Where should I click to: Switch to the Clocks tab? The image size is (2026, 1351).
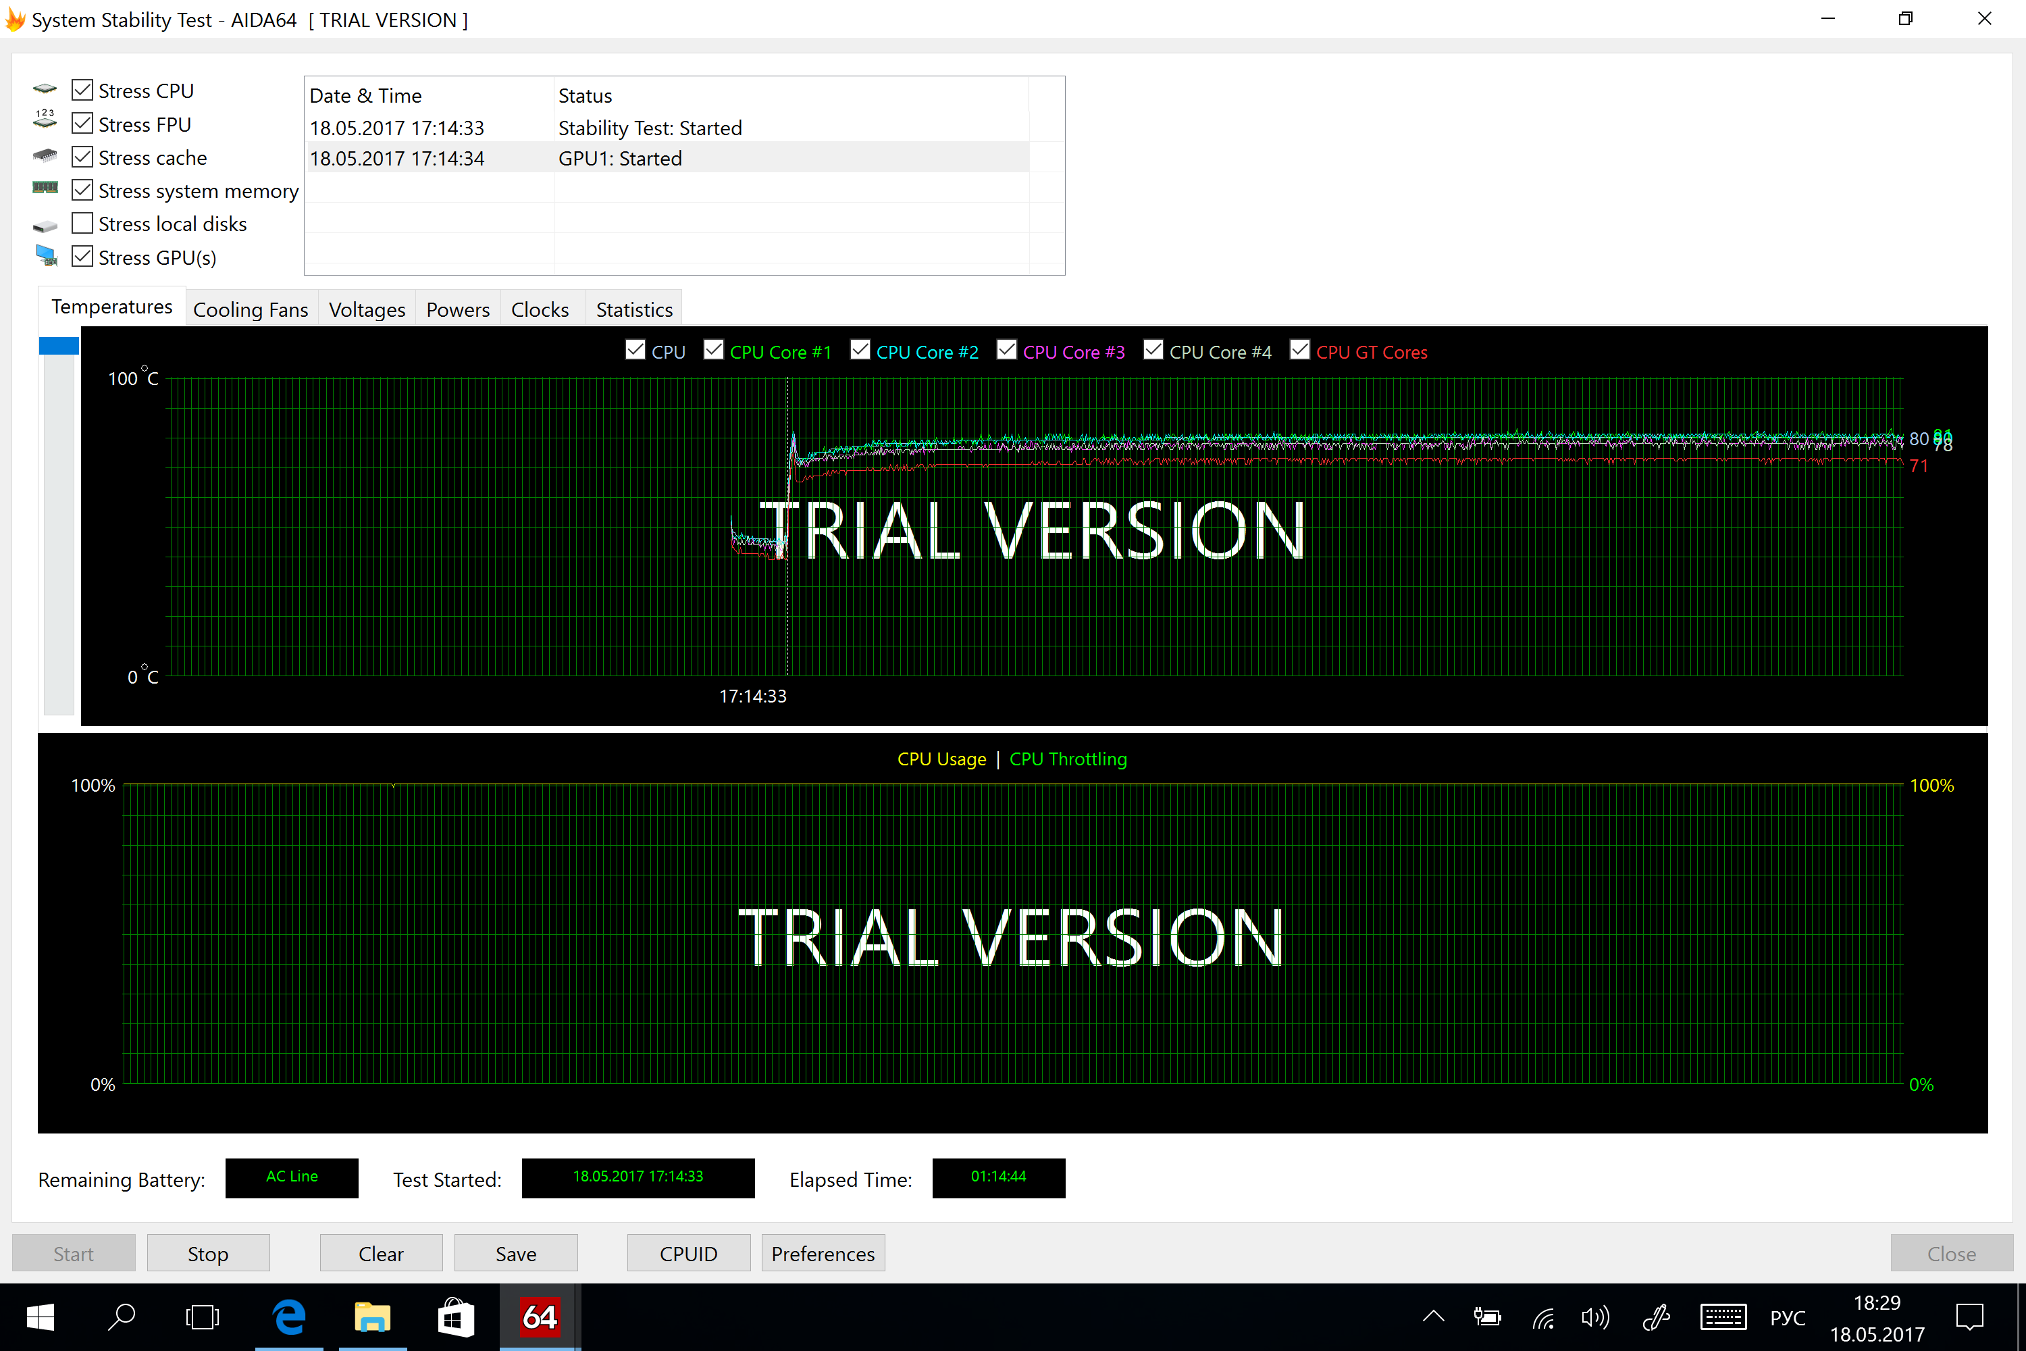[540, 309]
